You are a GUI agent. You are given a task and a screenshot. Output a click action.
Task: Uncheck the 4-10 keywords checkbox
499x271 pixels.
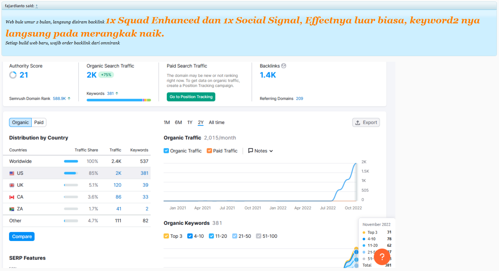coord(190,236)
